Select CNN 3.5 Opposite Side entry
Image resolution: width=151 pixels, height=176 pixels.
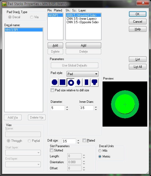point(83,22)
